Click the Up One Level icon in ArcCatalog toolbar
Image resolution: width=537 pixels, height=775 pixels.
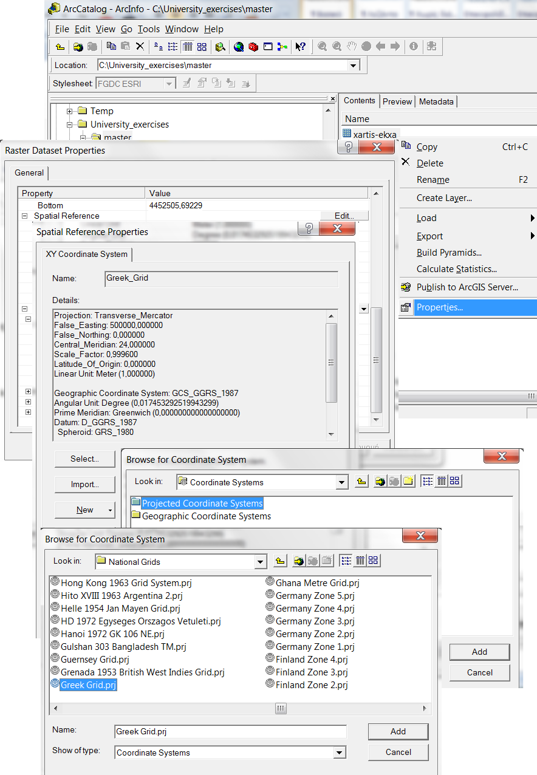point(60,46)
